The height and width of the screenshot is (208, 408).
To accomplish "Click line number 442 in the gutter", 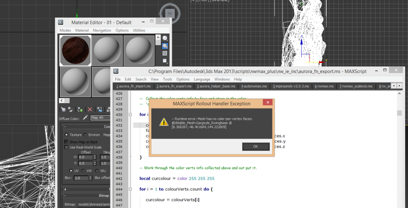I will pos(119,178).
